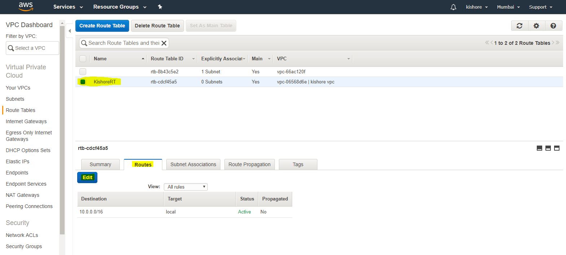Select the rtb-8b43c5e2 row checkbox

[83, 72]
